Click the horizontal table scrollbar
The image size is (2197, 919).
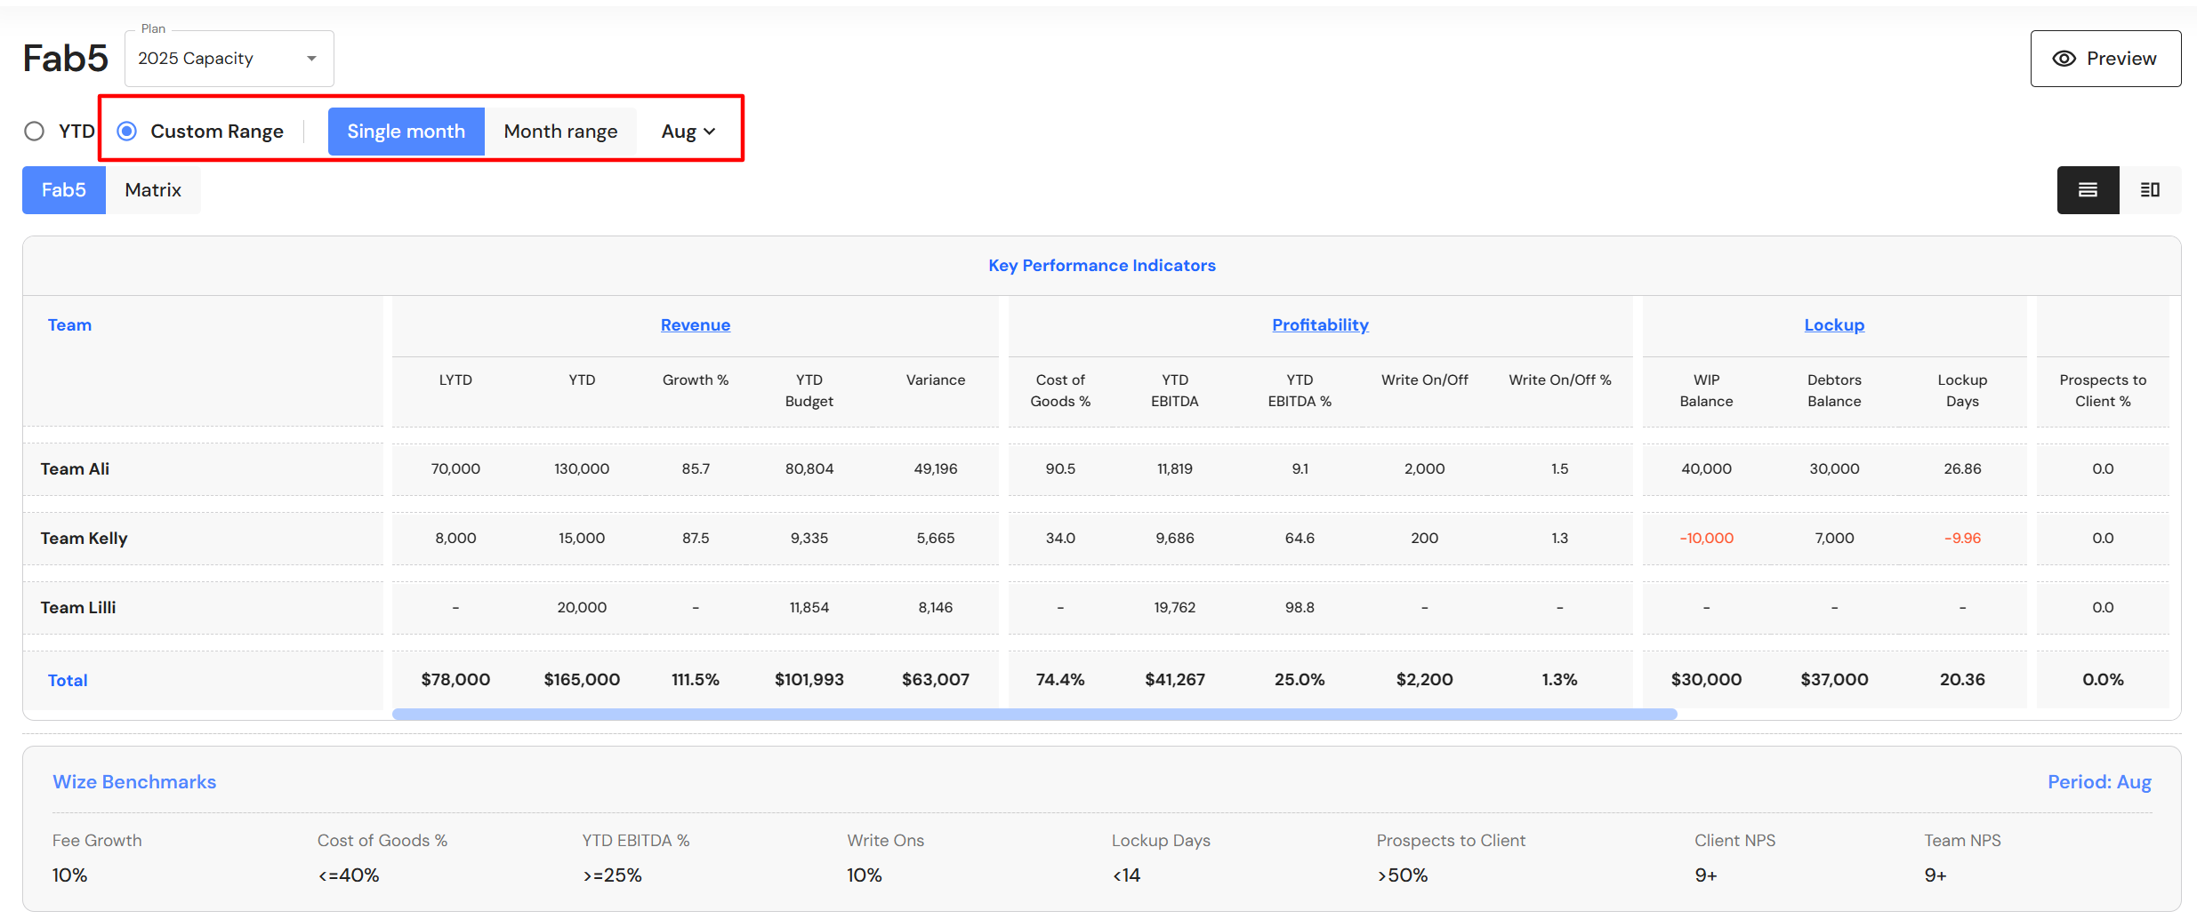[x=1034, y=715]
